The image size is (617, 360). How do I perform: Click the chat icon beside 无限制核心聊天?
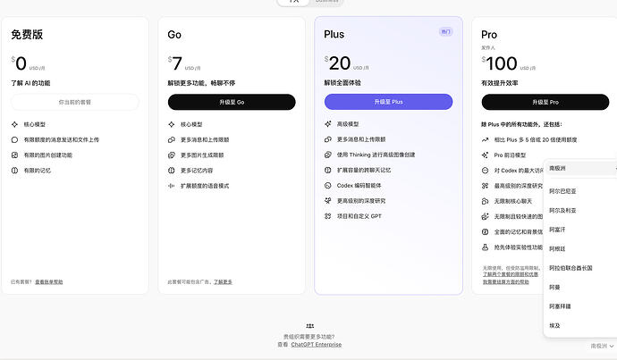(x=486, y=201)
